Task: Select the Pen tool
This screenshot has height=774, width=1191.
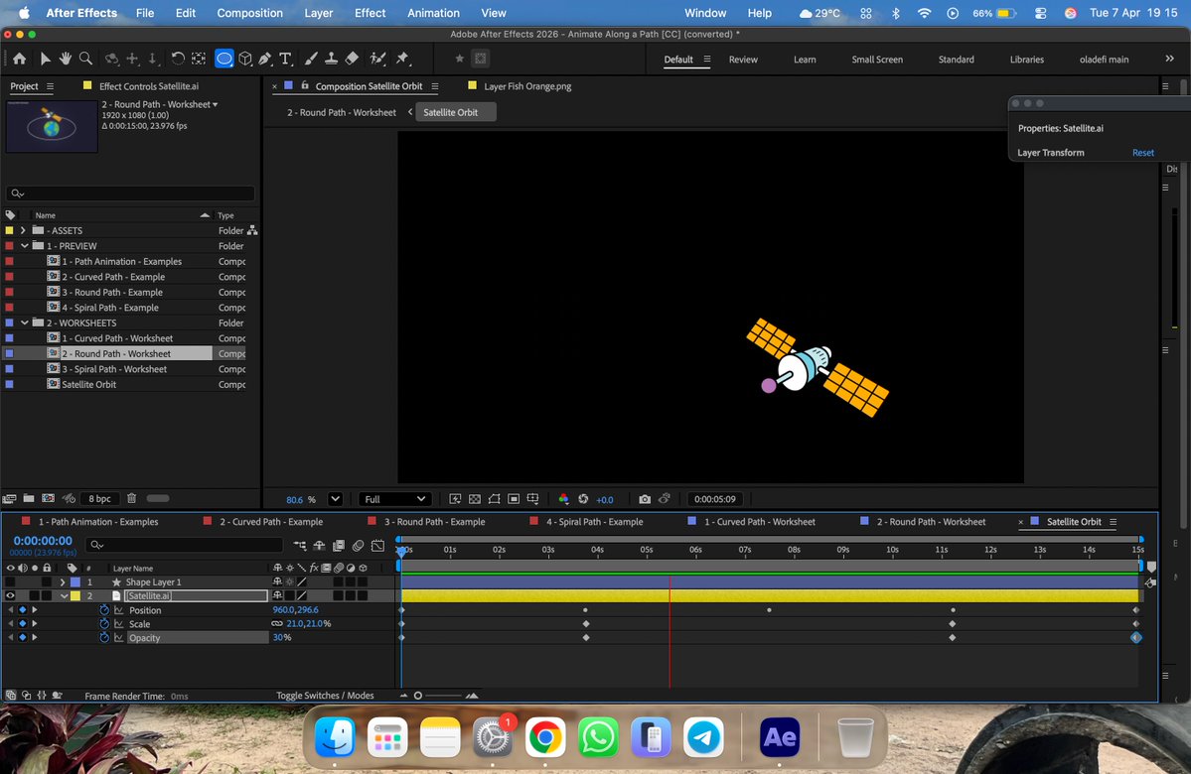Action: [265, 59]
